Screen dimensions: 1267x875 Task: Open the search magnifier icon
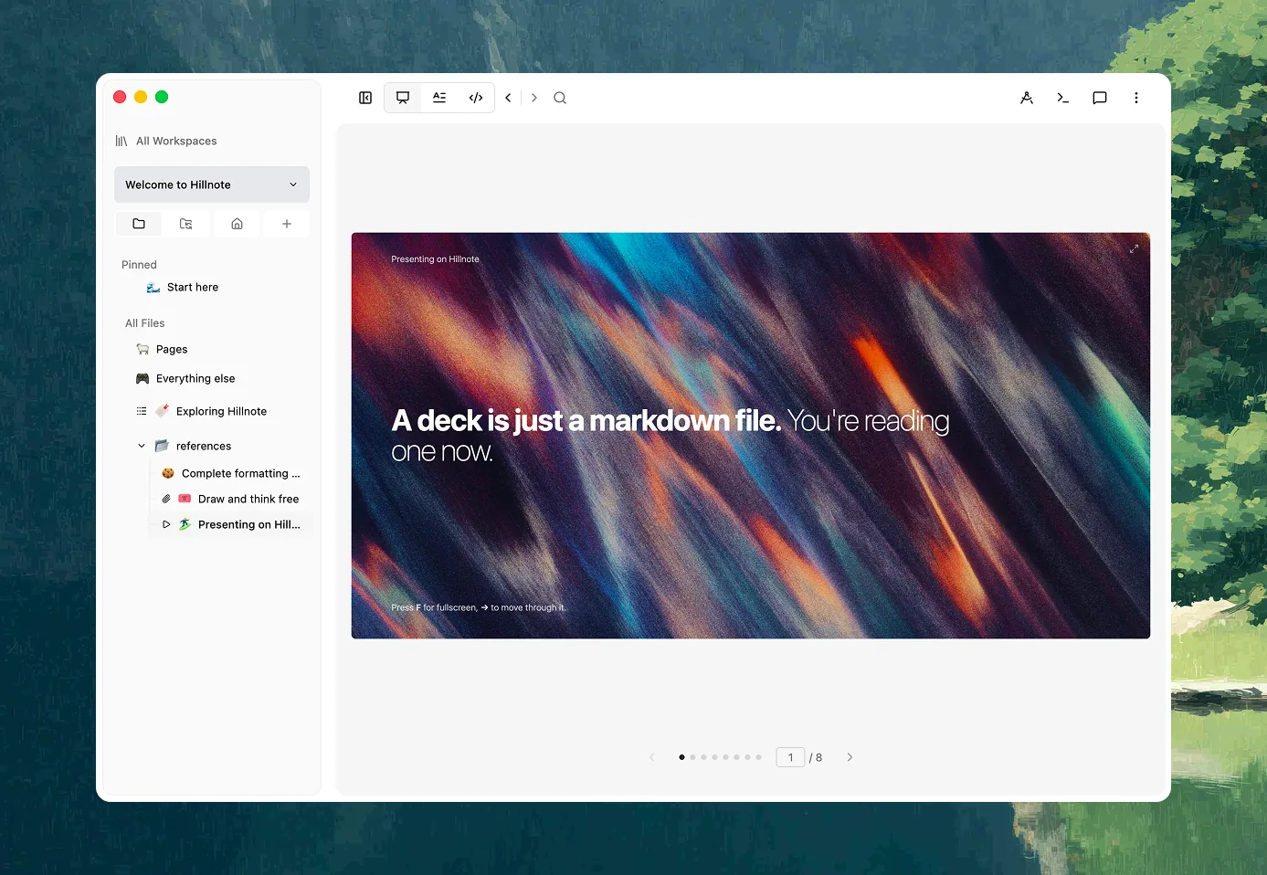[560, 98]
